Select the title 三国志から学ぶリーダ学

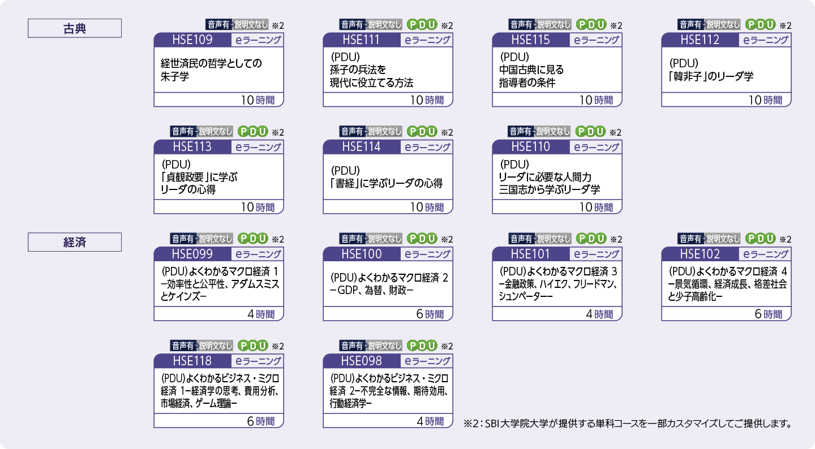[x=550, y=190]
